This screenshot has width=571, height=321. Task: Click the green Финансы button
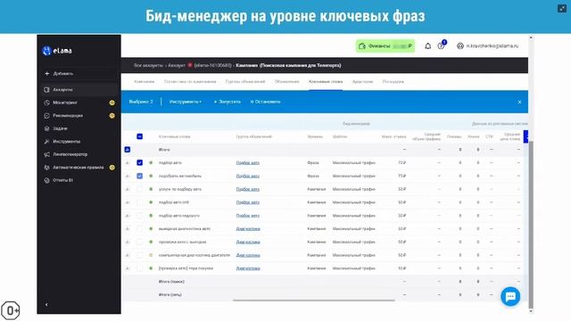tap(385, 46)
